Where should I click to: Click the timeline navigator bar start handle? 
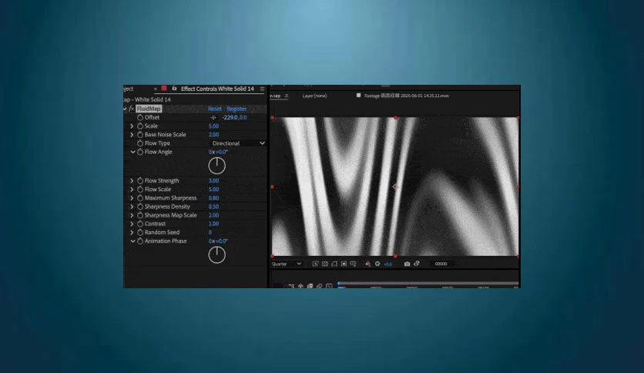339,283
